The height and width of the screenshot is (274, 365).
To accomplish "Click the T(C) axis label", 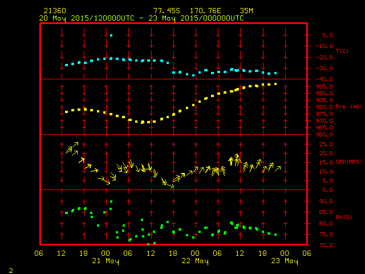I will coord(342,51).
